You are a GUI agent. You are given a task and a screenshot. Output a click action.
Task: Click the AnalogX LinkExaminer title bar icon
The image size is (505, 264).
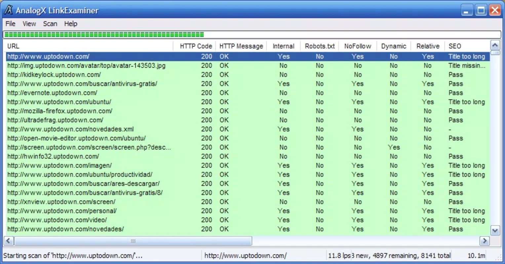coord(9,10)
